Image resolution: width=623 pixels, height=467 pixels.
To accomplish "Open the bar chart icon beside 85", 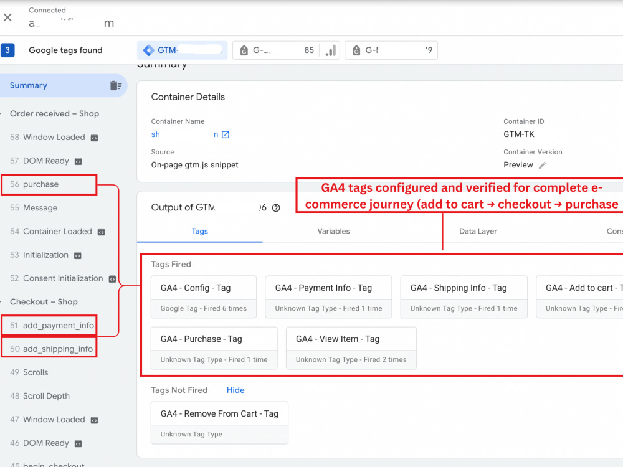I will pyautogui.click(x=331, y=50).
